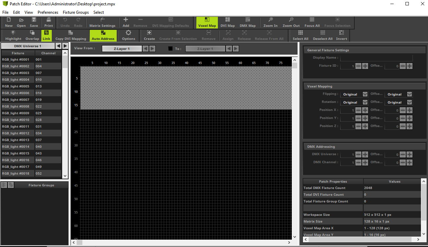Screen dimensions: 428x247
Task: Toggle the Voxel Map view button
Action: click(x=207, y=22)
